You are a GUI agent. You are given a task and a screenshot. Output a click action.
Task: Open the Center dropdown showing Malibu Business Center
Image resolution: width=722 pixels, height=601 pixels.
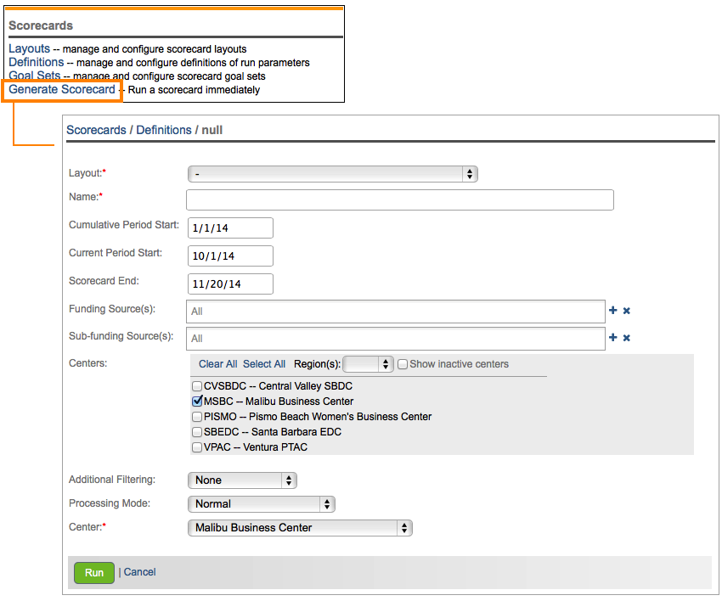pos(299,528)
